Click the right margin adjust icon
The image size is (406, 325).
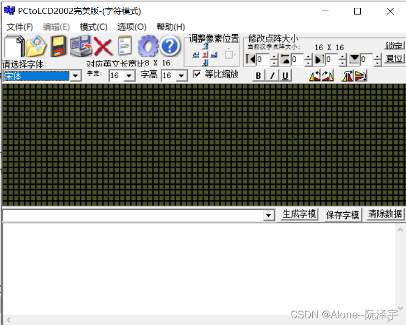coord(319,59)
